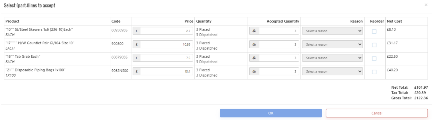Expand Select a reason for Tab Grab
432x120 pixels.
coord(332,58)
